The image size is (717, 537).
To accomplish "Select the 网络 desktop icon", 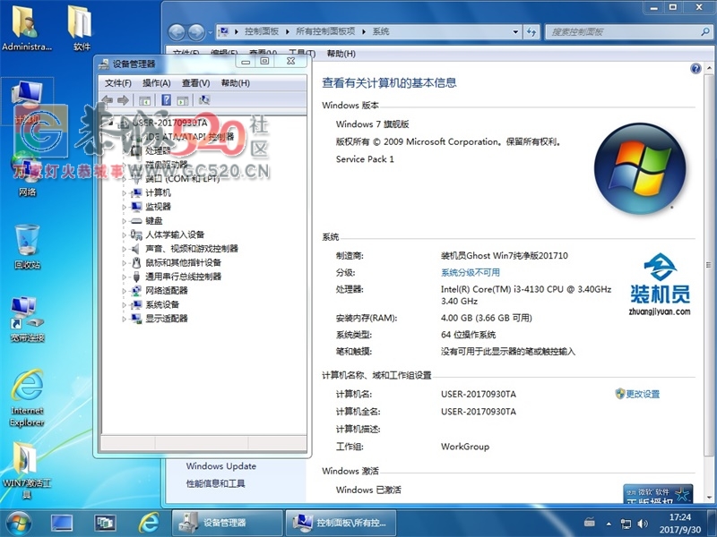I will coord(28,175).
